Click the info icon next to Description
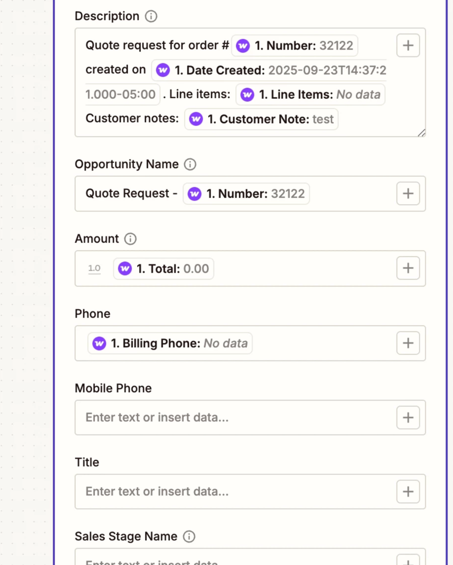 151,16
